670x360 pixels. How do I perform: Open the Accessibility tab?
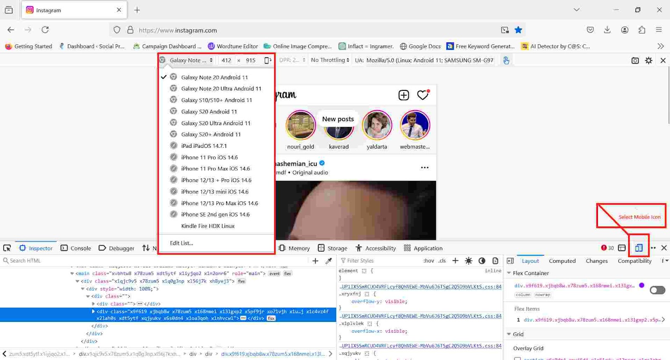(x=376, y=248)
